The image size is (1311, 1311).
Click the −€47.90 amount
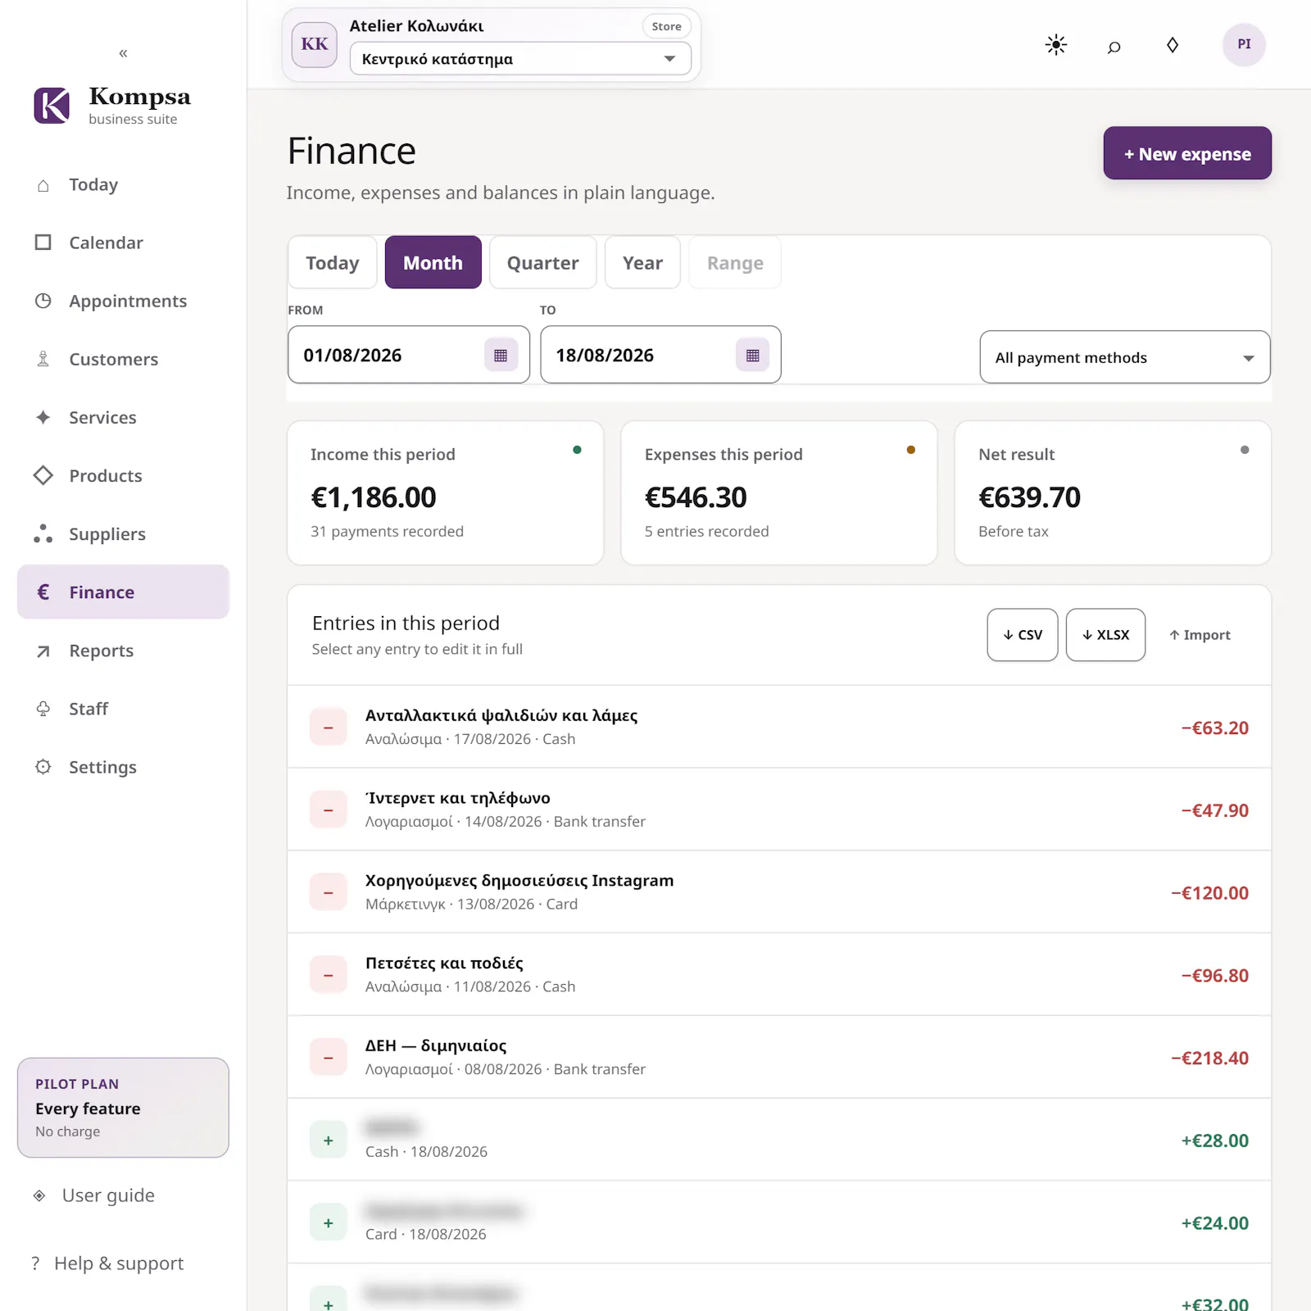(1214, 810)
